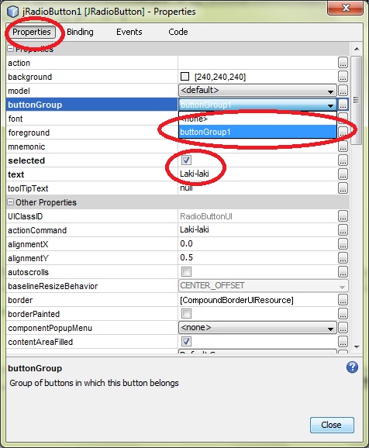
Task: Click the jRadioButton1 cube icon in title bar
Action: pyautogui.click(x=12, y=12)
